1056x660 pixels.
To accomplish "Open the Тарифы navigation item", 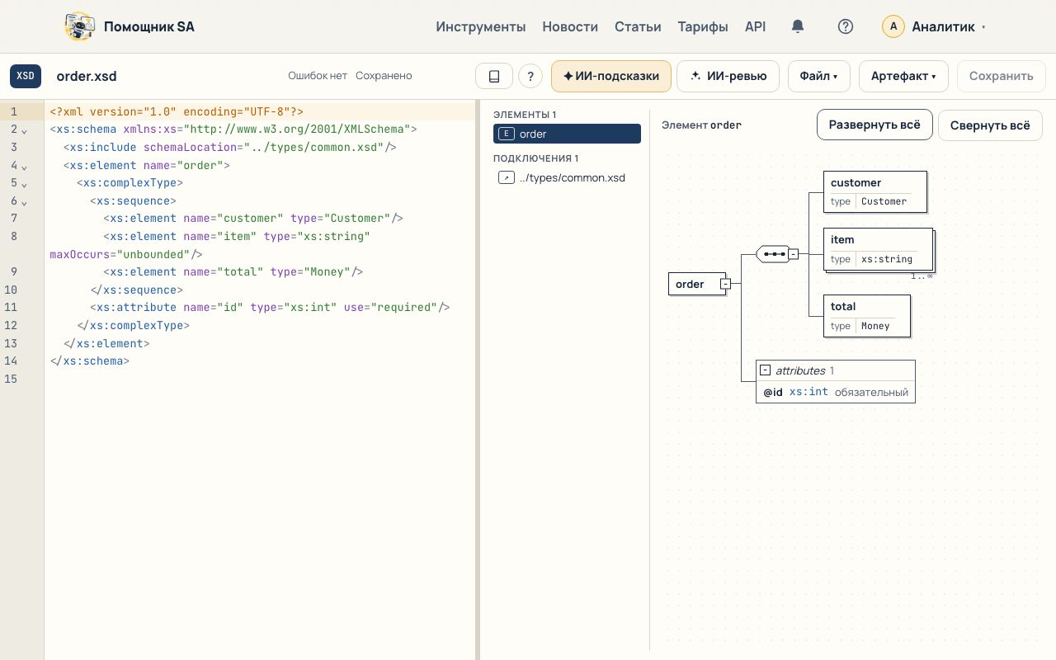I will coord(703,26).
